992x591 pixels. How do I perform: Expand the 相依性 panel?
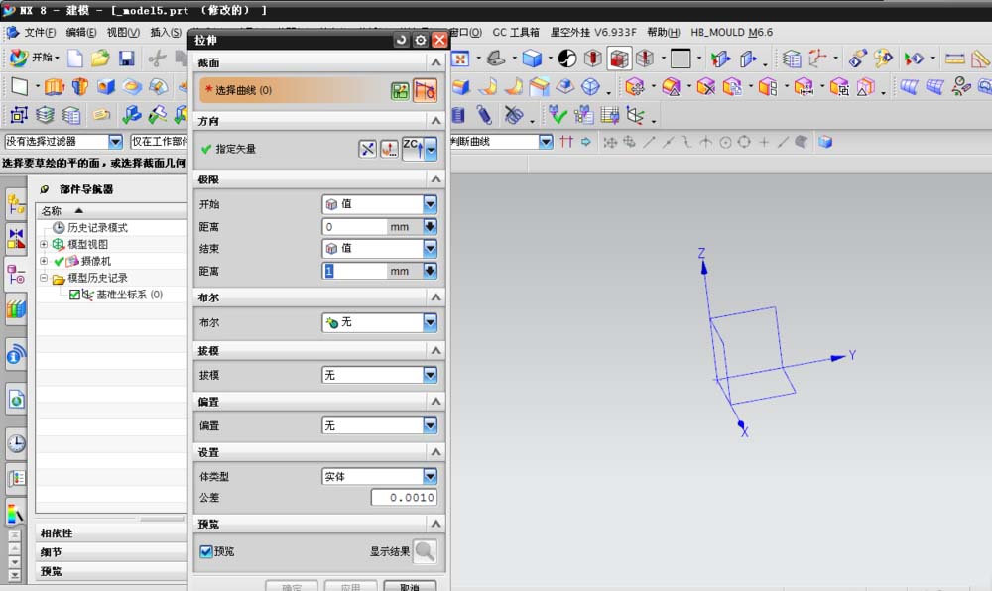pos(111,532)
